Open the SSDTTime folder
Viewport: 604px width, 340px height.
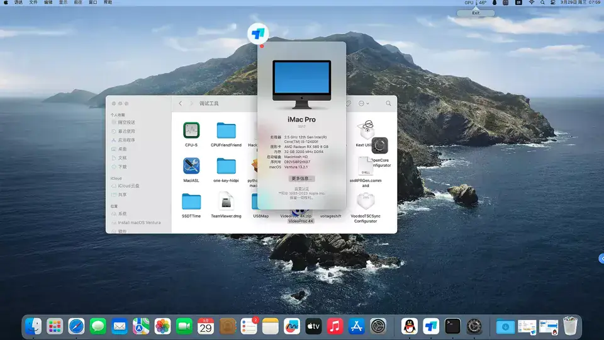tap(191, 201)
